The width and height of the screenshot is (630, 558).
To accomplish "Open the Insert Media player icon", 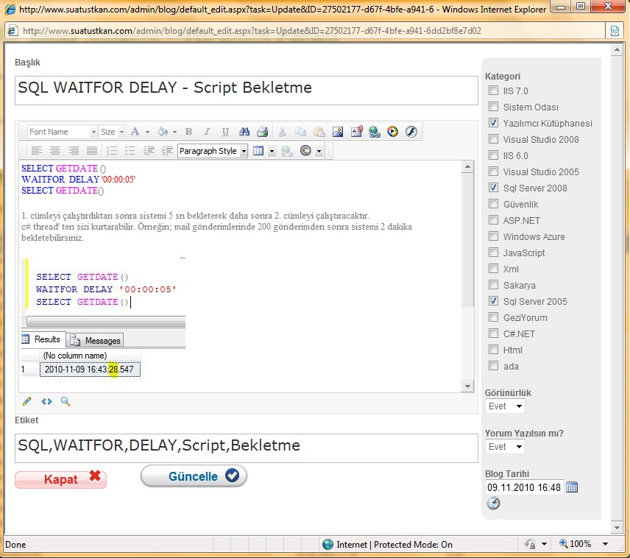I will click(x=392, y=132).
